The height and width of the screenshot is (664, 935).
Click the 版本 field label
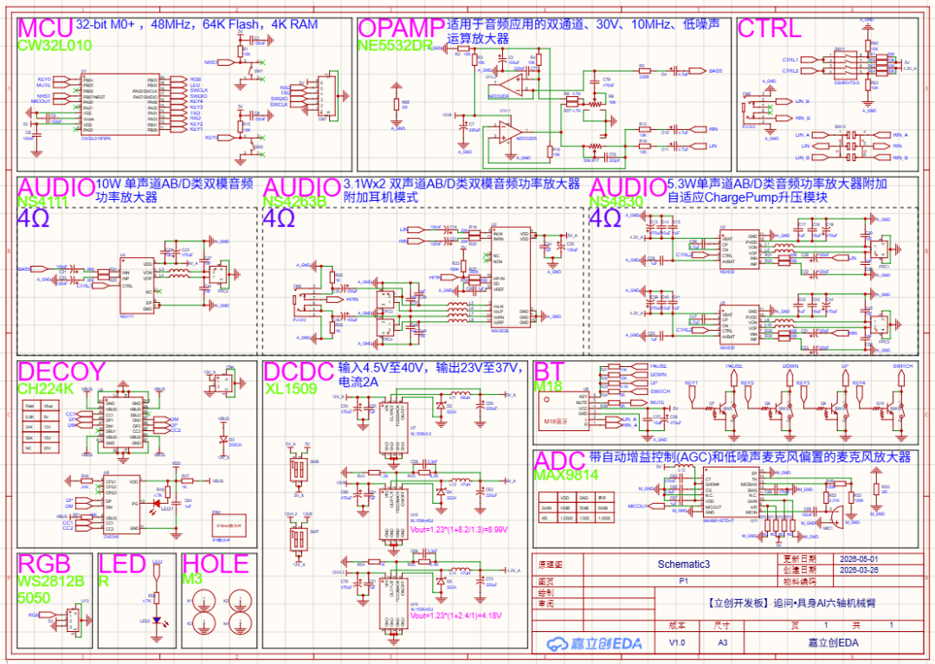pyautogui.click(x=677, y=625)
